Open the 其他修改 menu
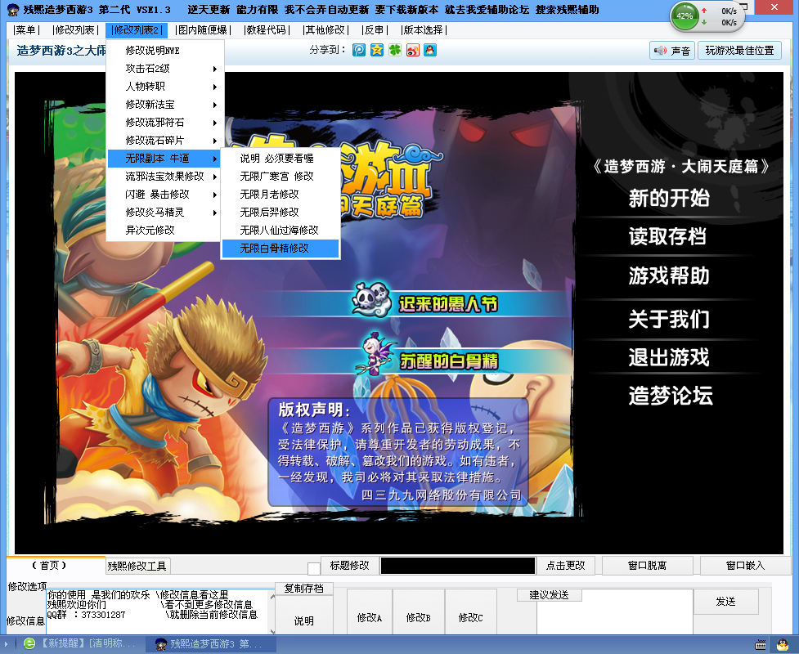 point(325,30)
